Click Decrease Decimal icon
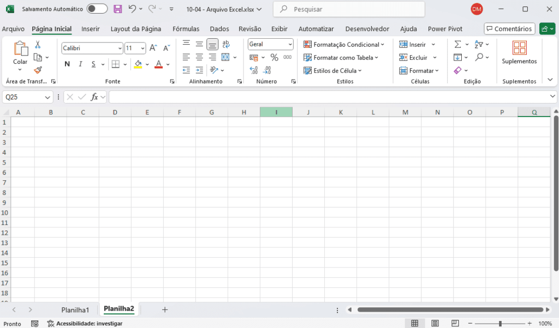Viewport: 559px width, 328px height. pos(267,70)
